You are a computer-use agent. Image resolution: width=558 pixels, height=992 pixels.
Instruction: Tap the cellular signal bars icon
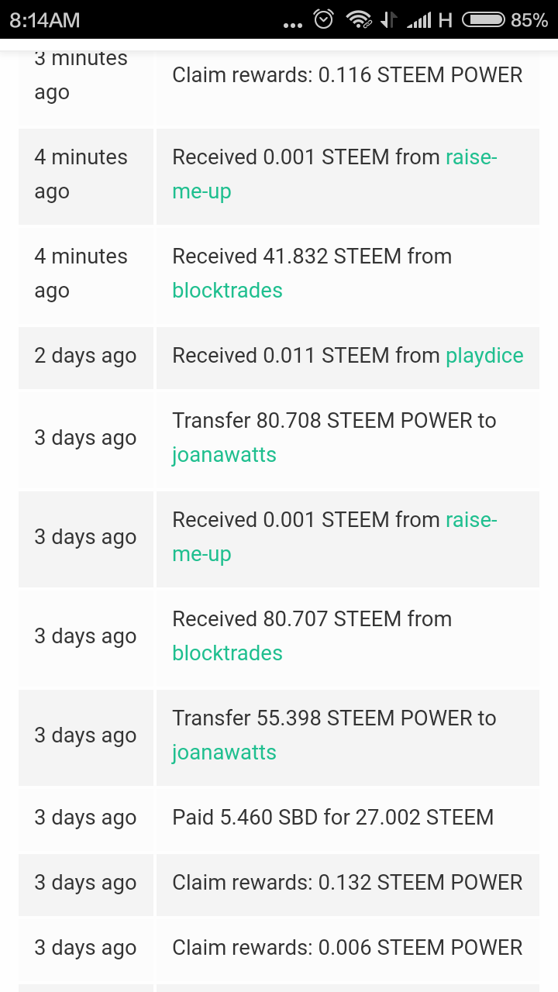[x=419, y=20]
